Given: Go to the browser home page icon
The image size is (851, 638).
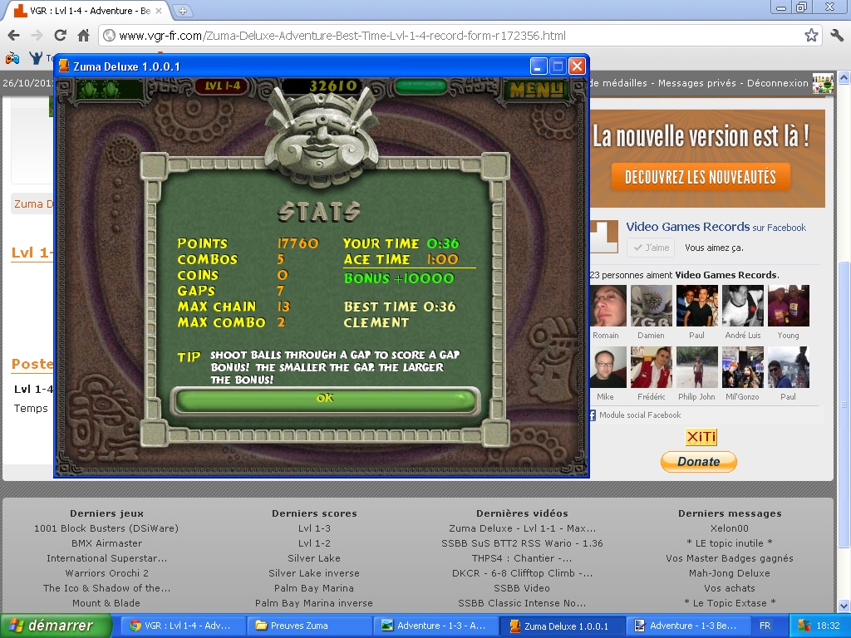Looking at the screenshot, I should [83, 36].
